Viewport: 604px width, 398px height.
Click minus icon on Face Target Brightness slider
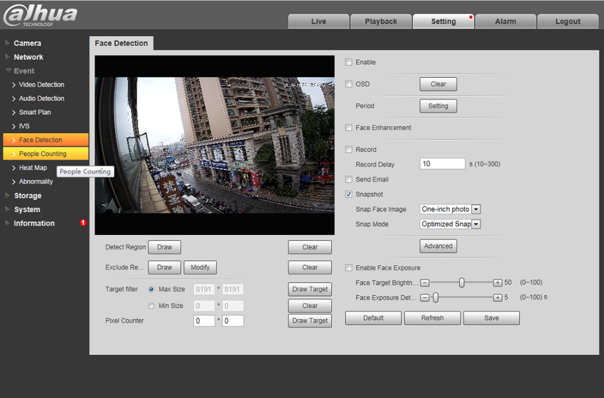(x=425, y=283)
